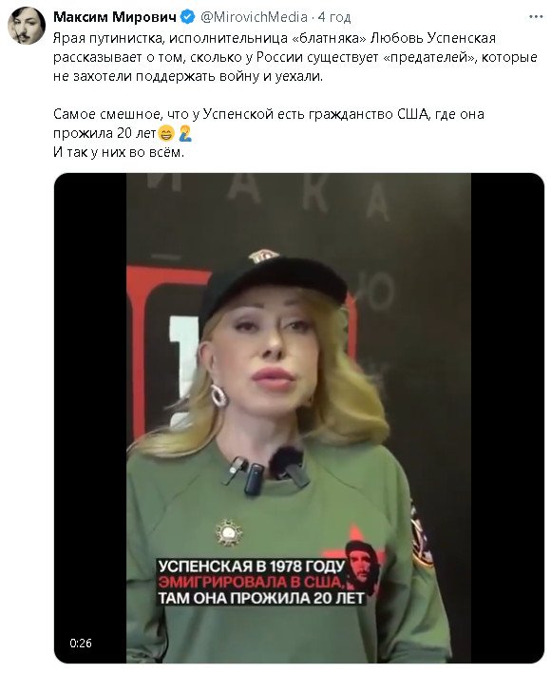
Task: Click the 'Ярая путинистка' tweet paragraph
Action: click(295, 57)
